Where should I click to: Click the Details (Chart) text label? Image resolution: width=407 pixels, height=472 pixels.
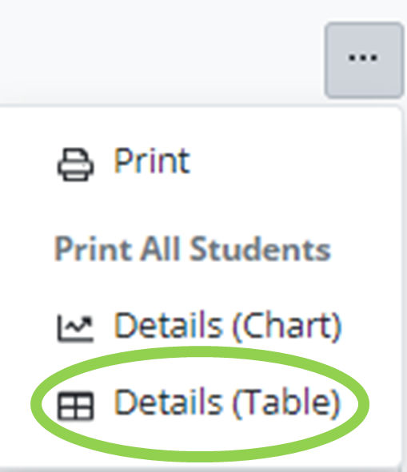point(228,327)
